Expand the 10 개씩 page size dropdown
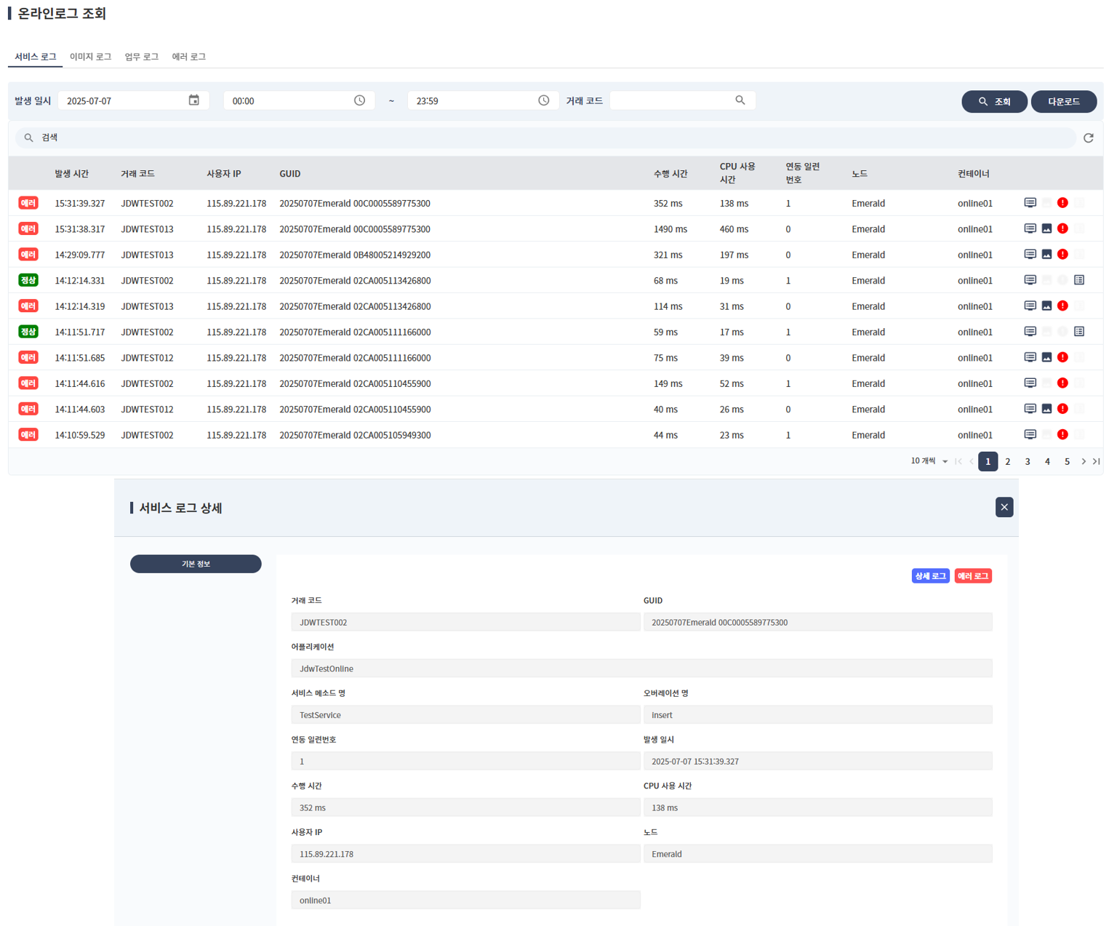Screen dimensions: 1109x926 point(929,460)
